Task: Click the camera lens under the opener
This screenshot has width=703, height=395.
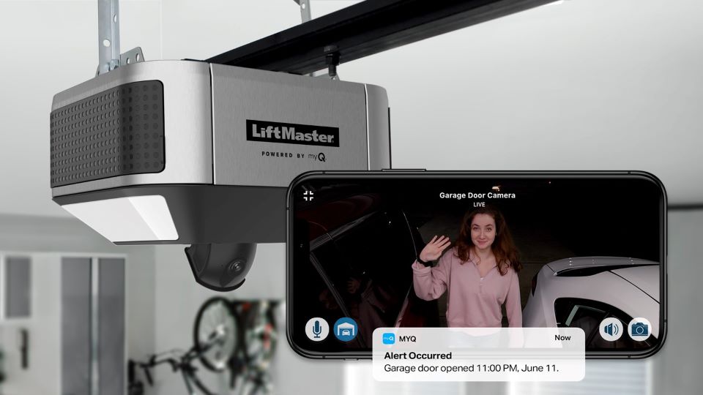Action: pyautogui.click(x=237, y=268)
